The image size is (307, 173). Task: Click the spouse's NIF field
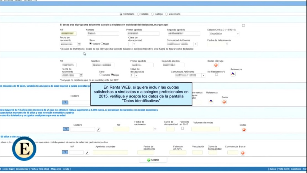click(68, 65)
